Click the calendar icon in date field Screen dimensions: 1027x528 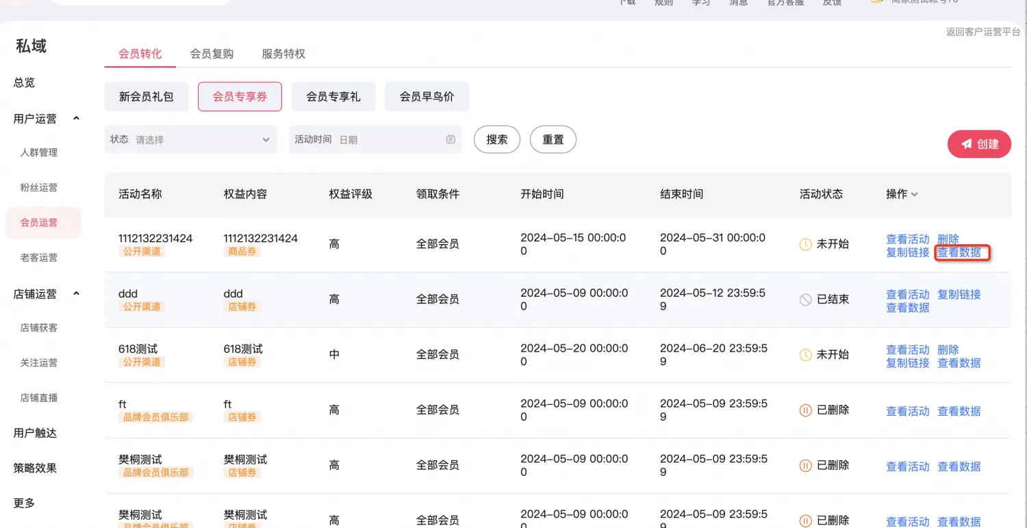pos(451,140)
